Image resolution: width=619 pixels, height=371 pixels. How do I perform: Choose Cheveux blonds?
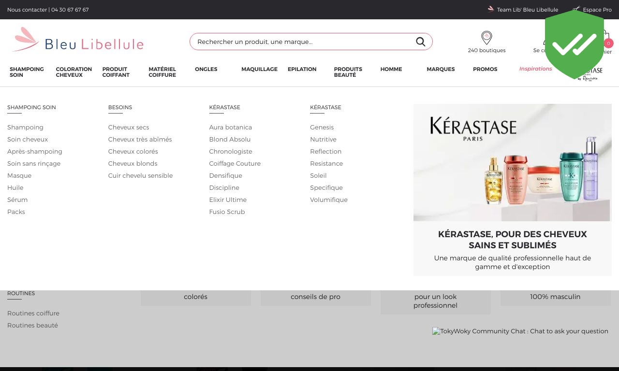click(x=133, y=163)
